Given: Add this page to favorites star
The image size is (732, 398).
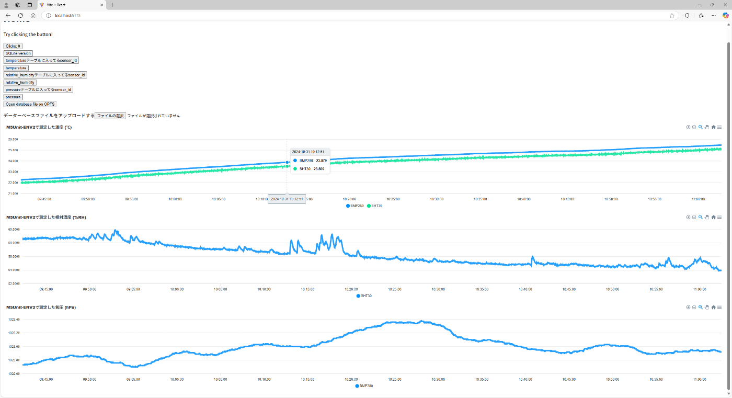Looking at the screenshot, I should point(672,15).
